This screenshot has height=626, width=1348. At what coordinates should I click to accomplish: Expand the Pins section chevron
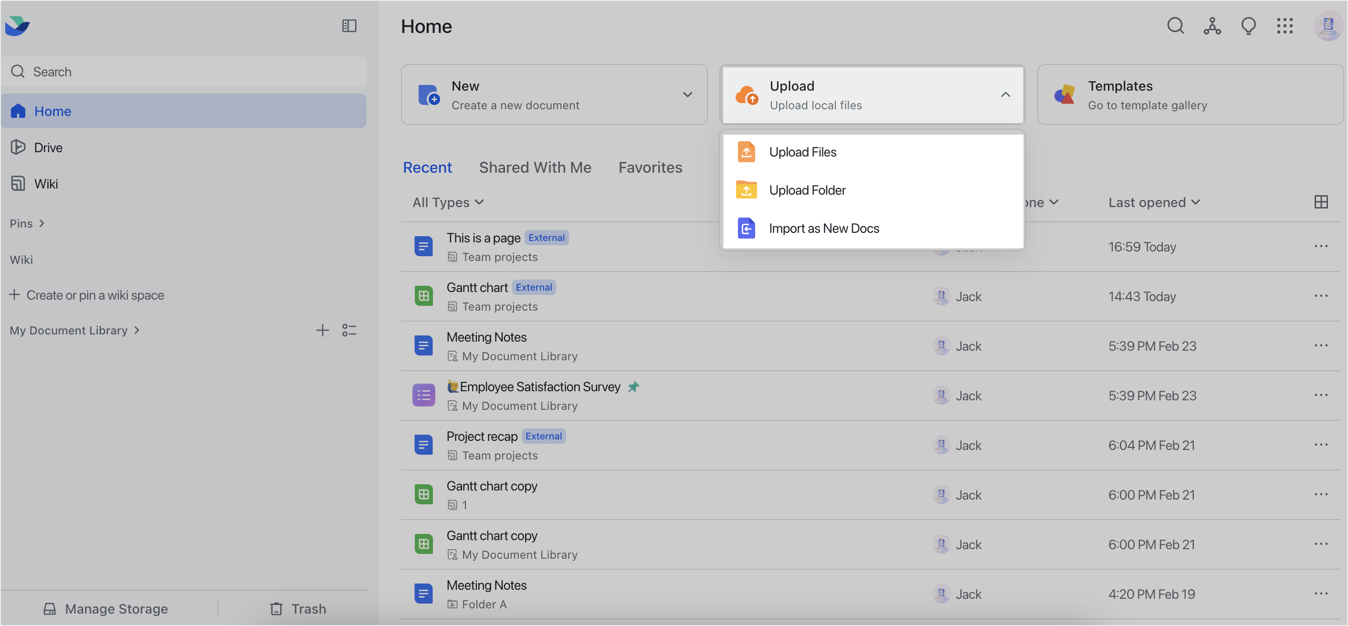[42, 223]
